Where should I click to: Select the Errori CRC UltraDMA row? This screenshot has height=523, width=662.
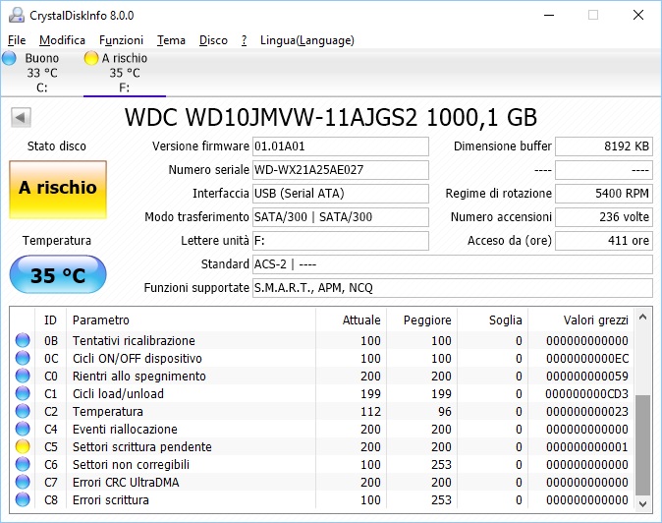pos(322,482)
